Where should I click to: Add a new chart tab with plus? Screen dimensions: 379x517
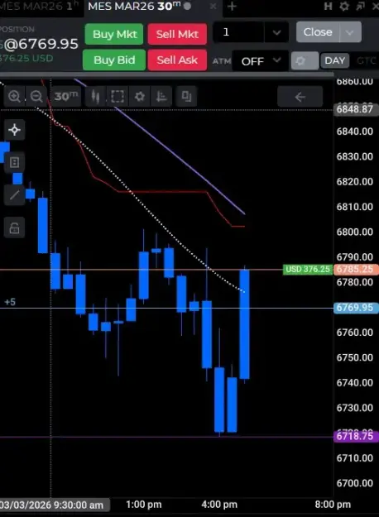tap(232, 7)
